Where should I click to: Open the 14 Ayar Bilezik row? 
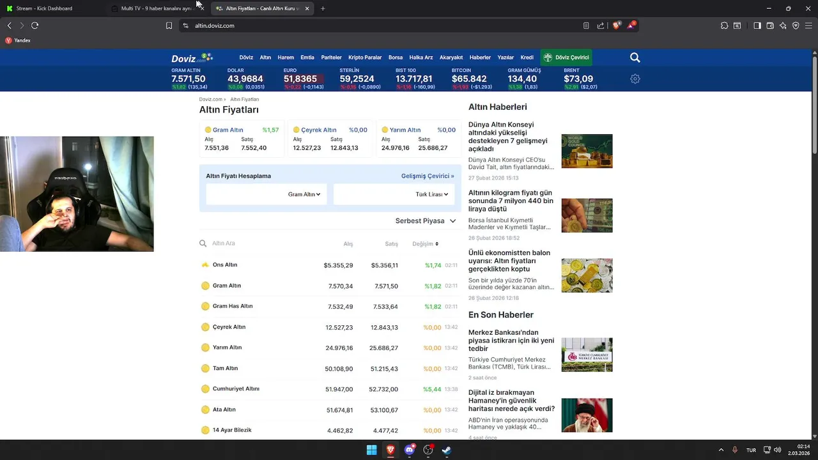330,431
